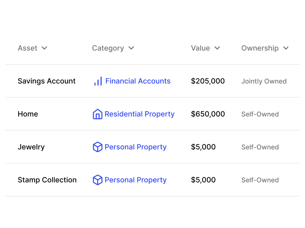Click the cube icon in the Jewelry row
The width and height of the screenshot is (305, 228).
point(97,147)
